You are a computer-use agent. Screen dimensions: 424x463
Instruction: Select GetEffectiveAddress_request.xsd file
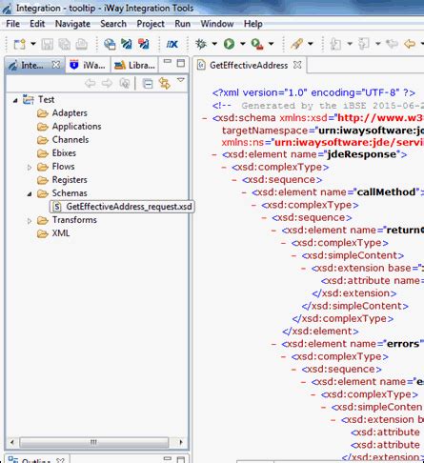pyautogui.click(x=122, y=207)
